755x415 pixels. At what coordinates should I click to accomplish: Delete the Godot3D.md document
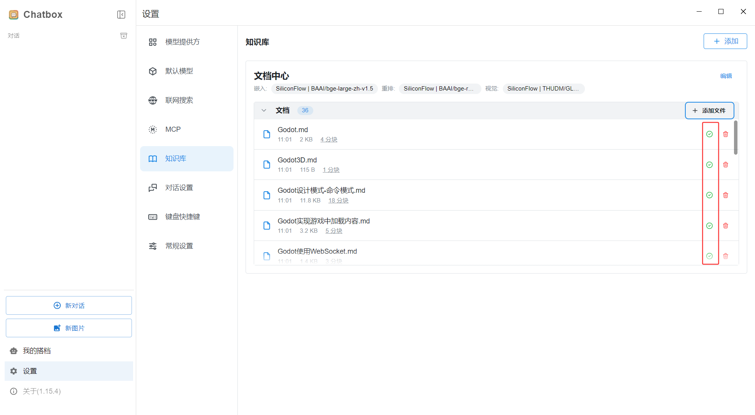click(x=725, y=165)
